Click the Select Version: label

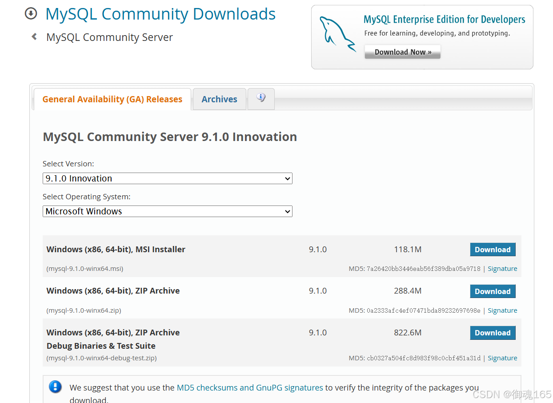[x=68, y=164]
